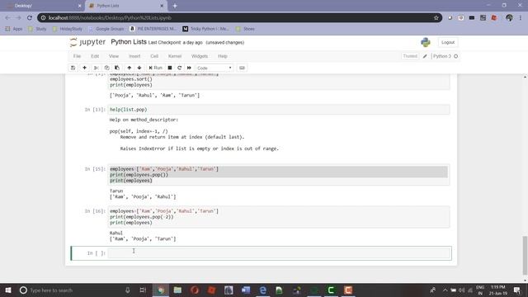Copy selected cells icon
Image resolution: width=528 pixels, height=297 pixels.
point(106,68)
